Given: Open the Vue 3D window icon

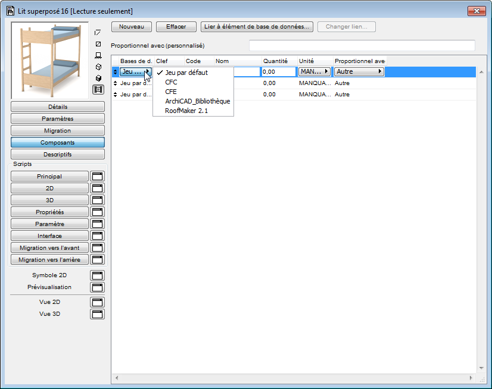Looking at the screenshot, I should 97,313.
